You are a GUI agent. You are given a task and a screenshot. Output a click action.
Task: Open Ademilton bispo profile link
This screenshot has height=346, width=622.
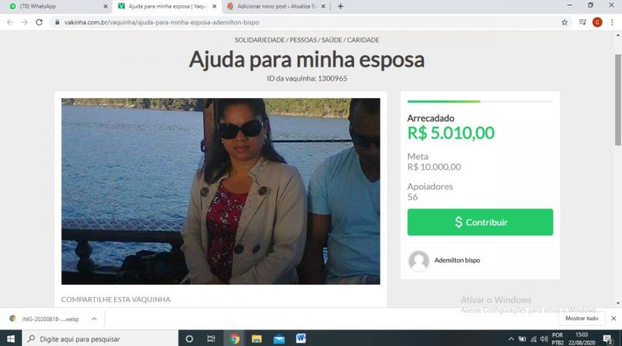[457, 260]
